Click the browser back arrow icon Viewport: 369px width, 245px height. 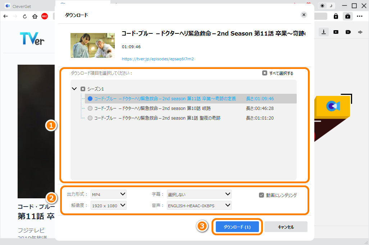tap(5, 16)
